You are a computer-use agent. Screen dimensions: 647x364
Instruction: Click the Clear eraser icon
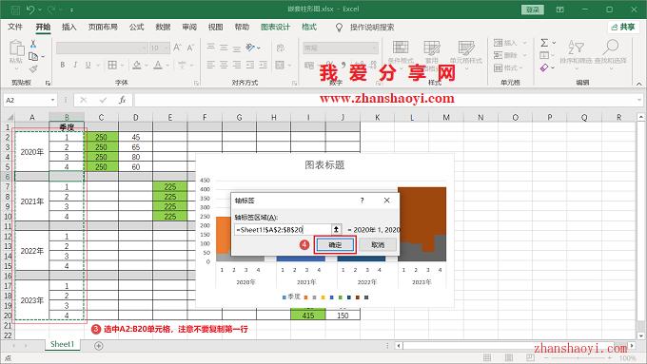click(x=544, y=67)
